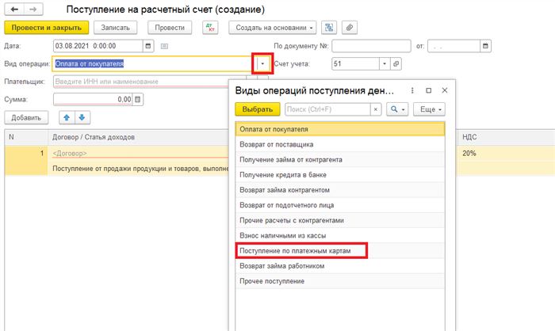The width and height of the screenshot is (555, 331).
Task: Click the back navigation arrow
Action: [x=14, y=10]
